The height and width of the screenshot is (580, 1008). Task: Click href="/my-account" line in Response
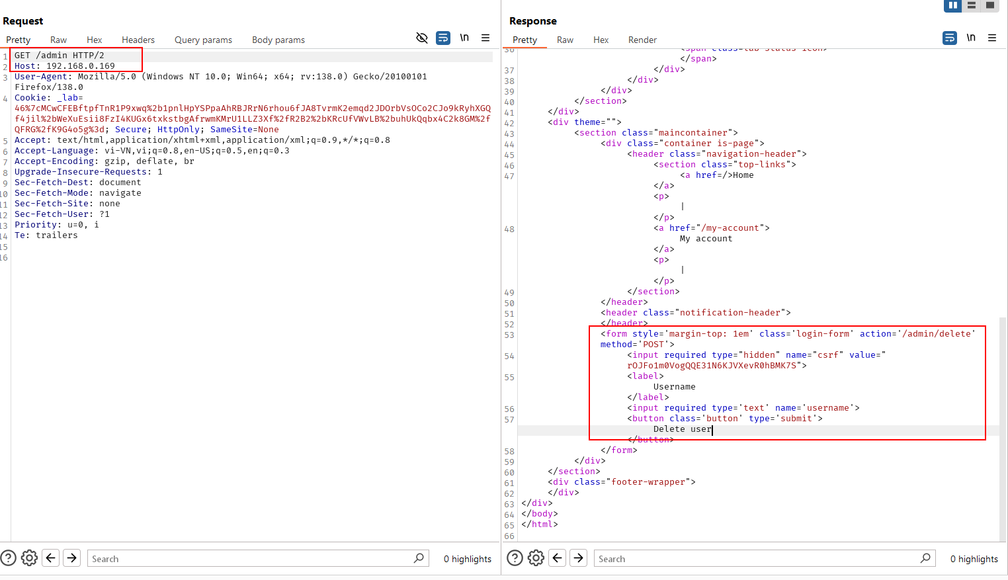[712, 228]
